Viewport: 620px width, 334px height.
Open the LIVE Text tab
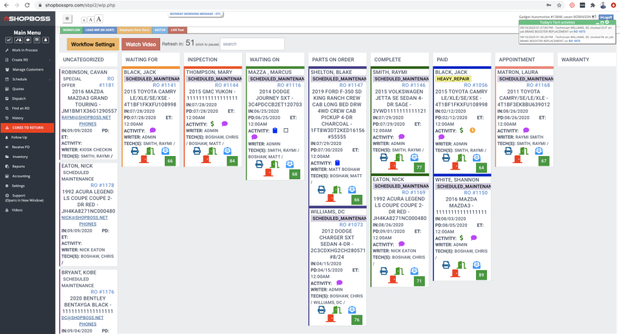[177, 30]
